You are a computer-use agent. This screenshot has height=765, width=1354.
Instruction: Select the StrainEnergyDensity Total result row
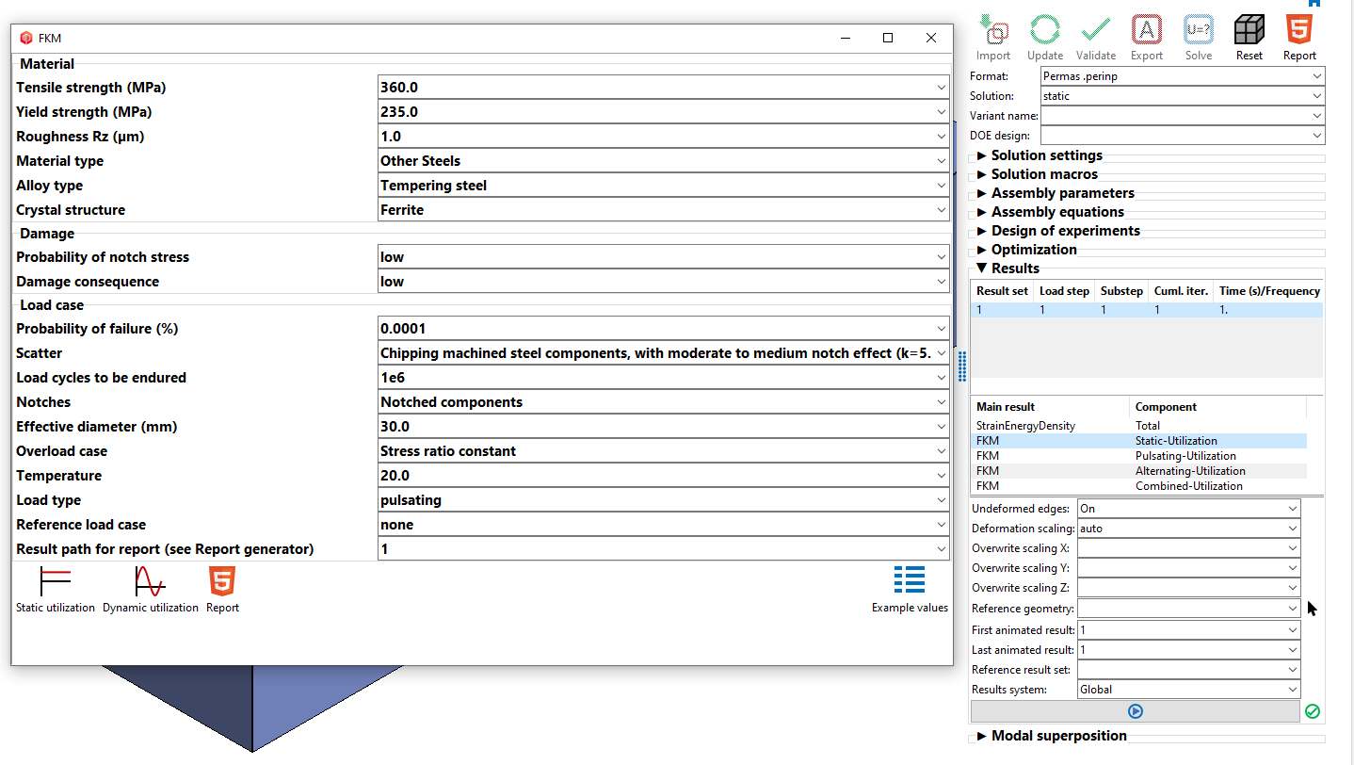pos(1138,426)
